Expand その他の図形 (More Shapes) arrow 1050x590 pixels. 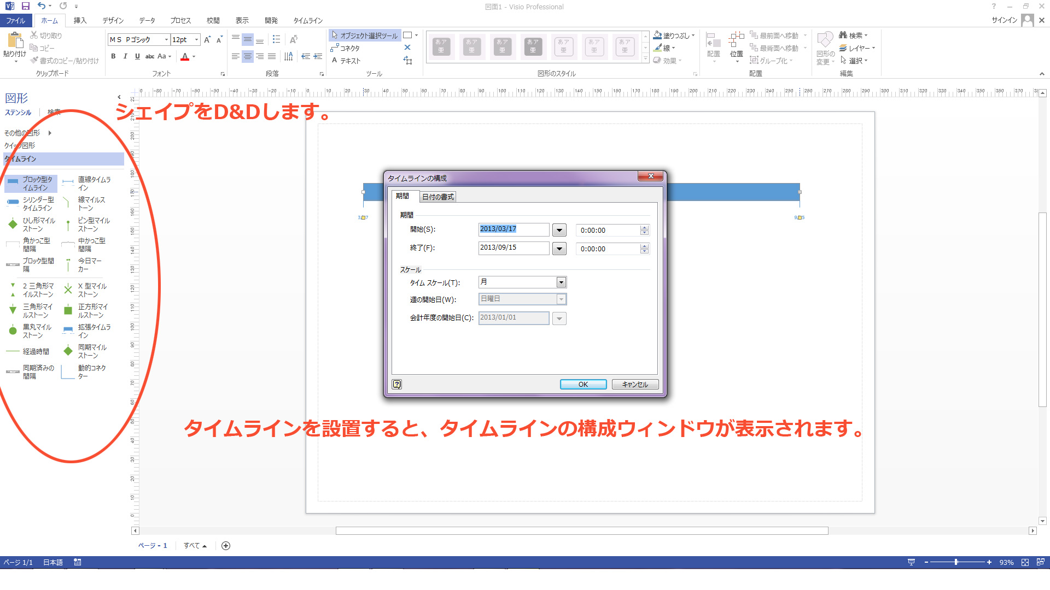coord(50,133)
